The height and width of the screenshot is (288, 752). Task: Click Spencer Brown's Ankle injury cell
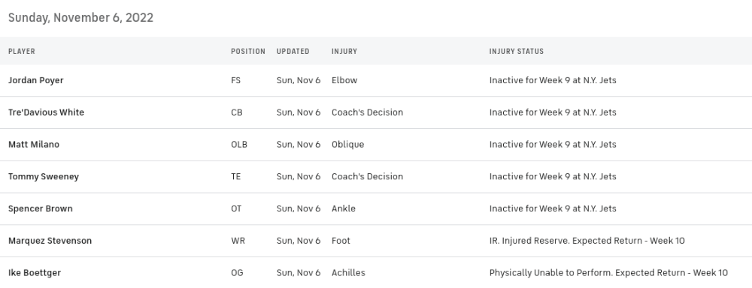[344, 208]
